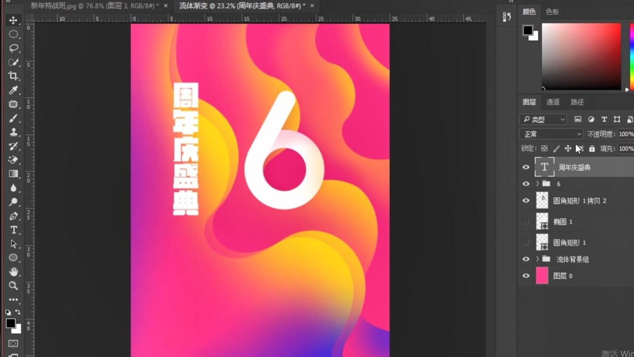The height and width of the screenshot is (357, 634).
Task: Grab the Hand tool
Action: coord(13,271)
